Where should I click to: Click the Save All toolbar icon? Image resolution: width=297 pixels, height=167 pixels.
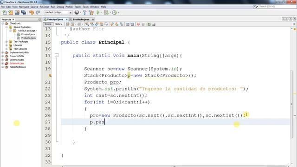(24, 13)
